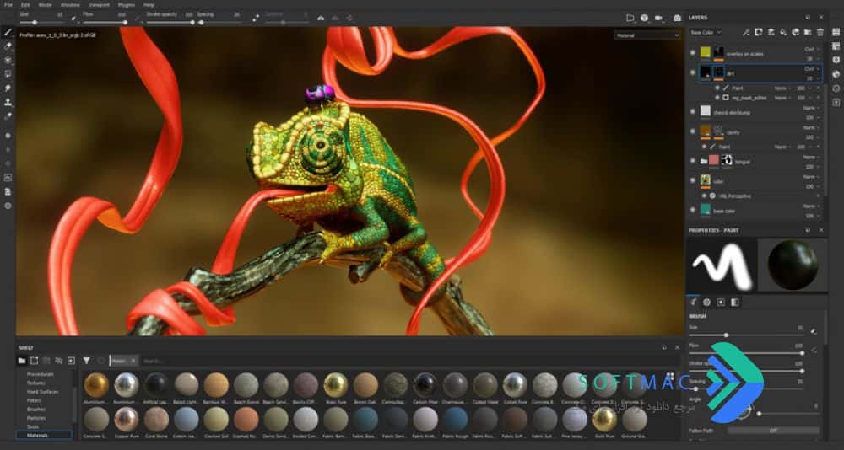This screenshot has height=450, width=844.
Task: Select the Clone stamp tool
Action: pos(8,102)
